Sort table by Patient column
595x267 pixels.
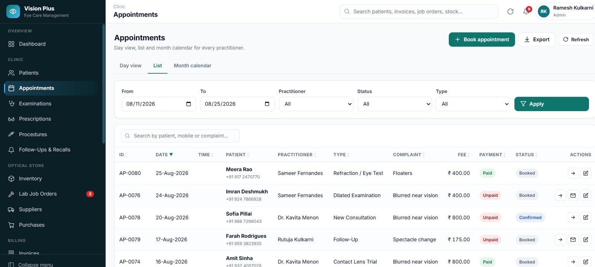(238, 155)
